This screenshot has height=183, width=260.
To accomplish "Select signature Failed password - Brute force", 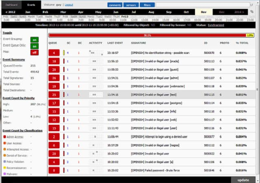I will point(155,170).
